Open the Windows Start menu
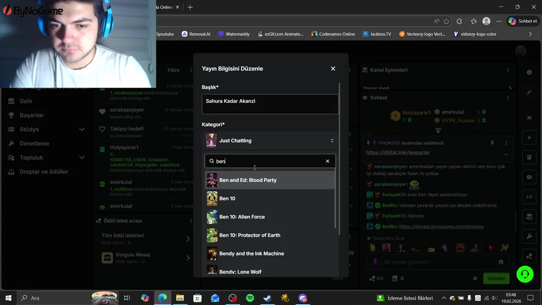542x305 pixels. pos(8,298)
